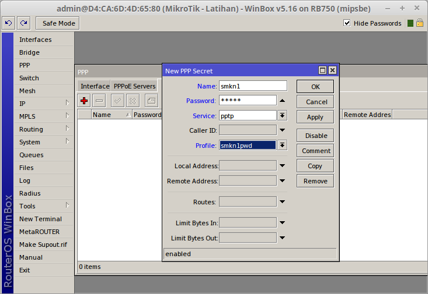
Task: Click the Disable button
Action: click(315, 136)
